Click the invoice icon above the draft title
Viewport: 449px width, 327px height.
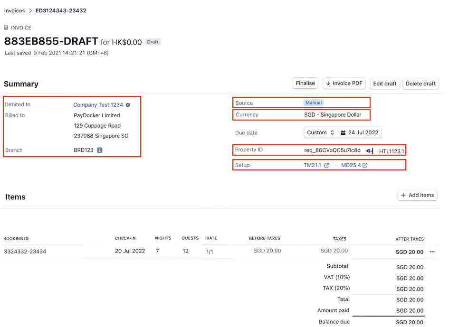[6, 28]
